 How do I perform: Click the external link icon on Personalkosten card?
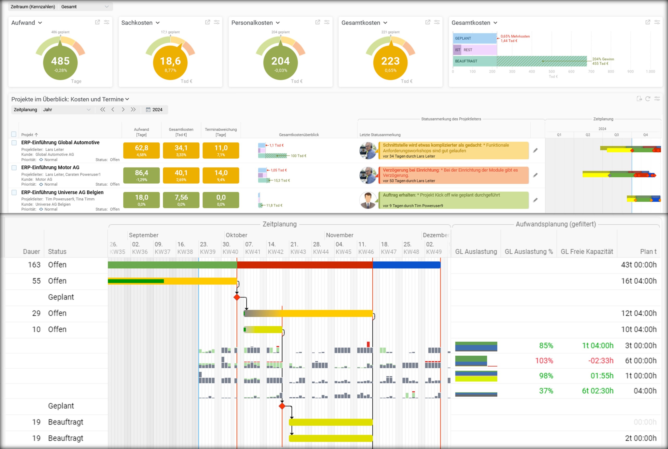pyautogui.click(x=317, y=22)
